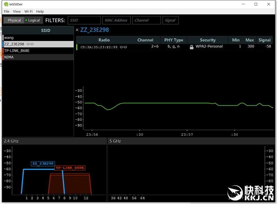Close the ZZ_23E298 details with the X
This screenshot has height=204, width=277.
[77, 30]
